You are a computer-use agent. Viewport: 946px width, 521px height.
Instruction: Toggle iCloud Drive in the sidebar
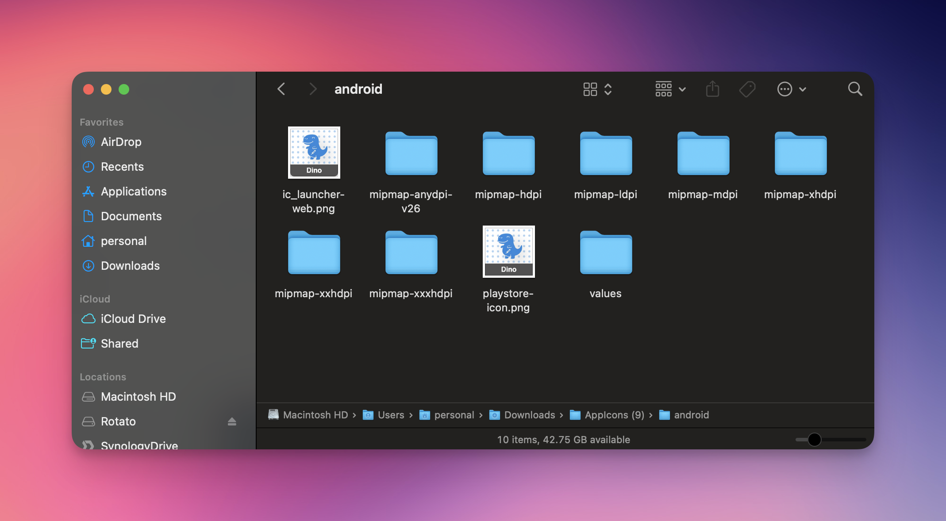tap(133, 319)
